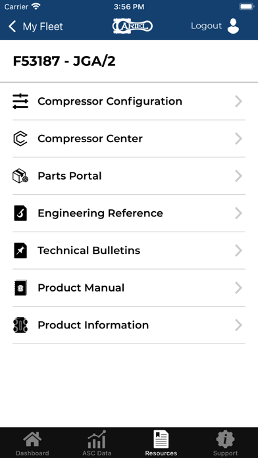This screenshot has height=458, width=258.
Task: Open Product Information using right chevron
Action: pyautogui.click(x=239, y=325)
